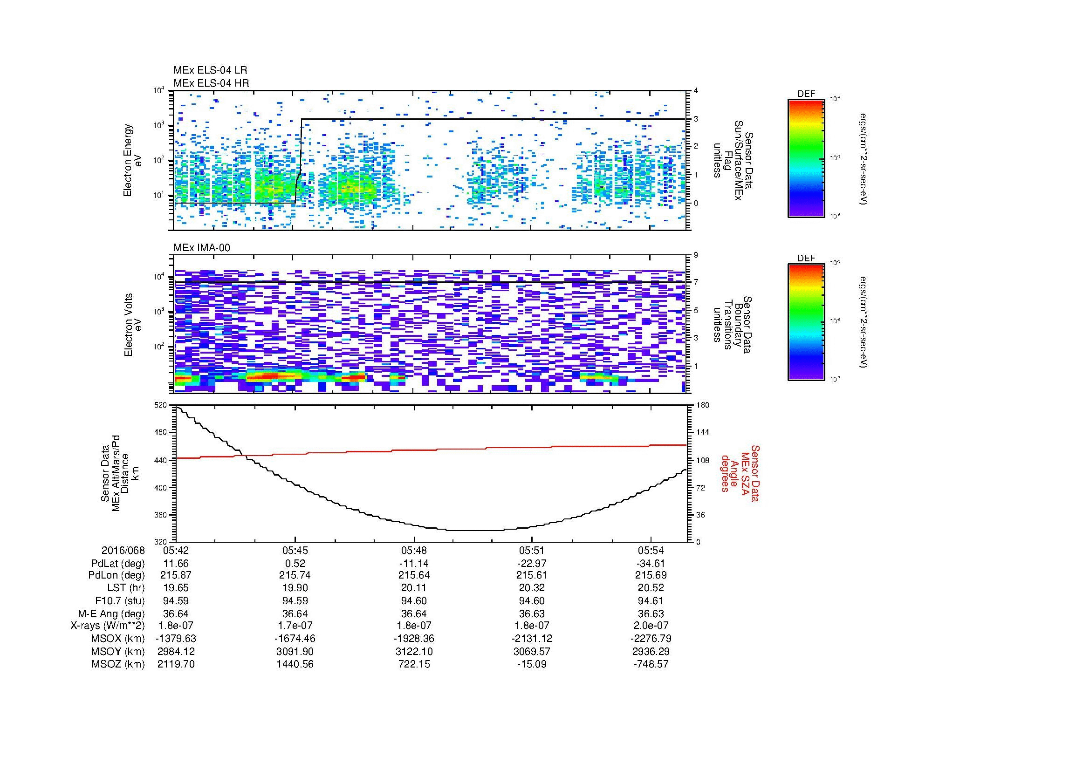This screenshot has width=1090, height=770.
Task: Click PdLat value -22.97
Action: tap(532, 564)
